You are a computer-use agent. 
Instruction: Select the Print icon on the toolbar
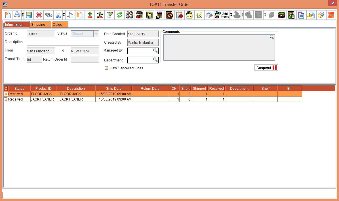(x=17, y=15)
